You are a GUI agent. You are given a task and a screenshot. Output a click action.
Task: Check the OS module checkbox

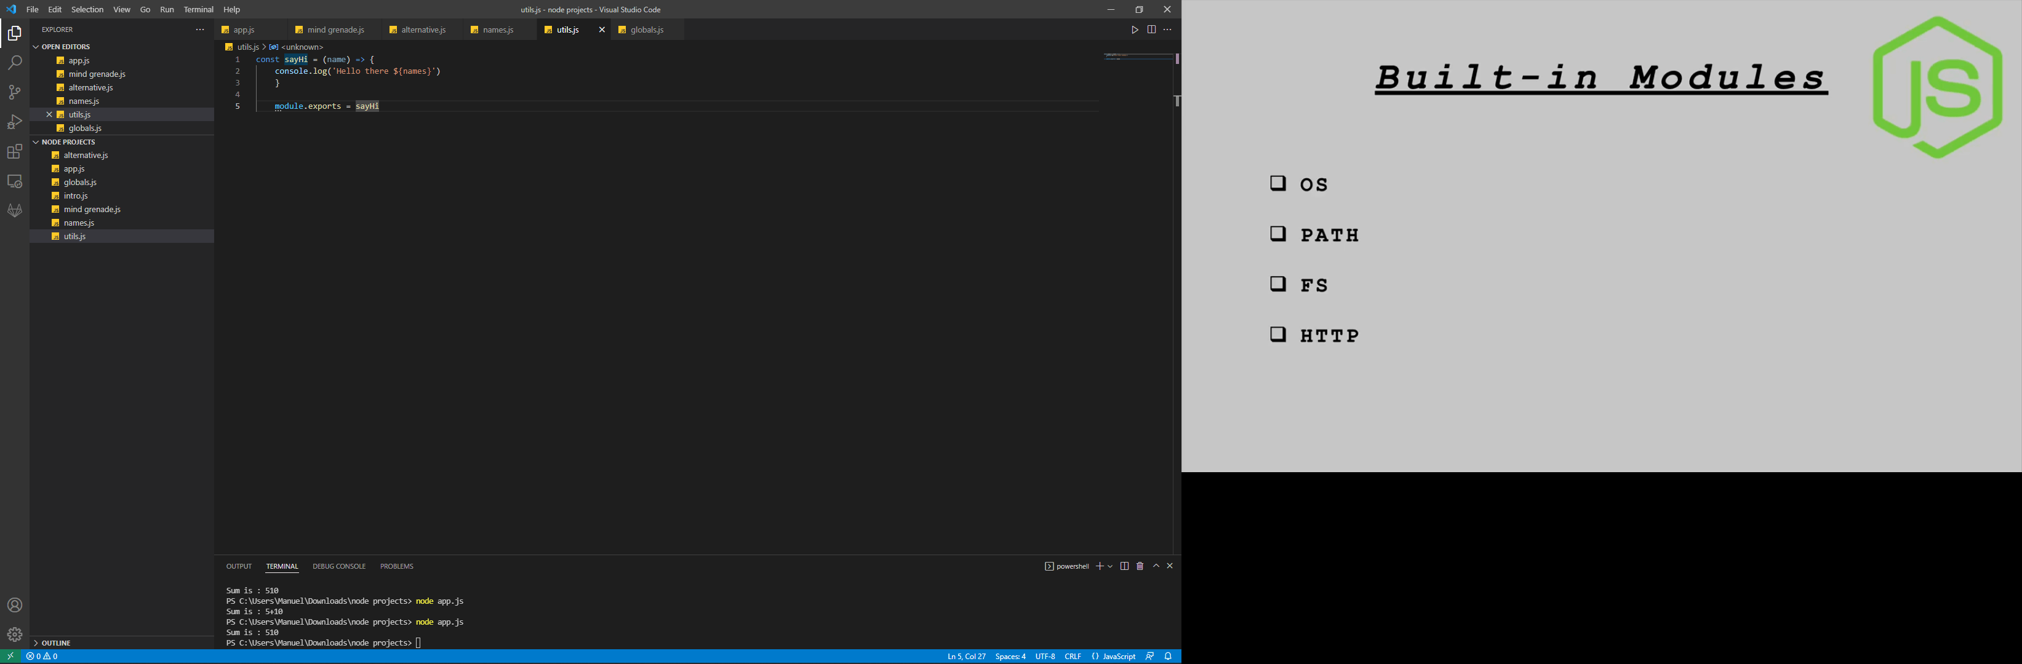pyautogui.click(x=1278, y=183)
